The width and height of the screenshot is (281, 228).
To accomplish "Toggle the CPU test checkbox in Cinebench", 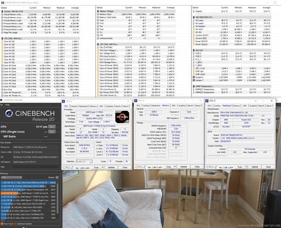I will (x=57, y=127).
